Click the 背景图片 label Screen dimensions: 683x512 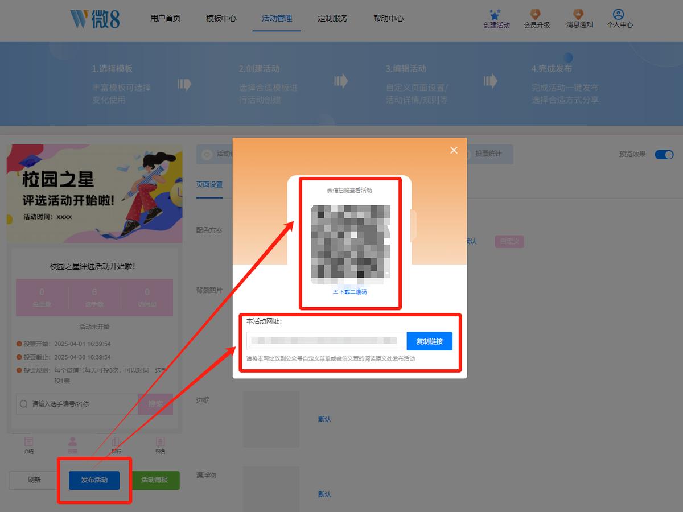(209, 290)
